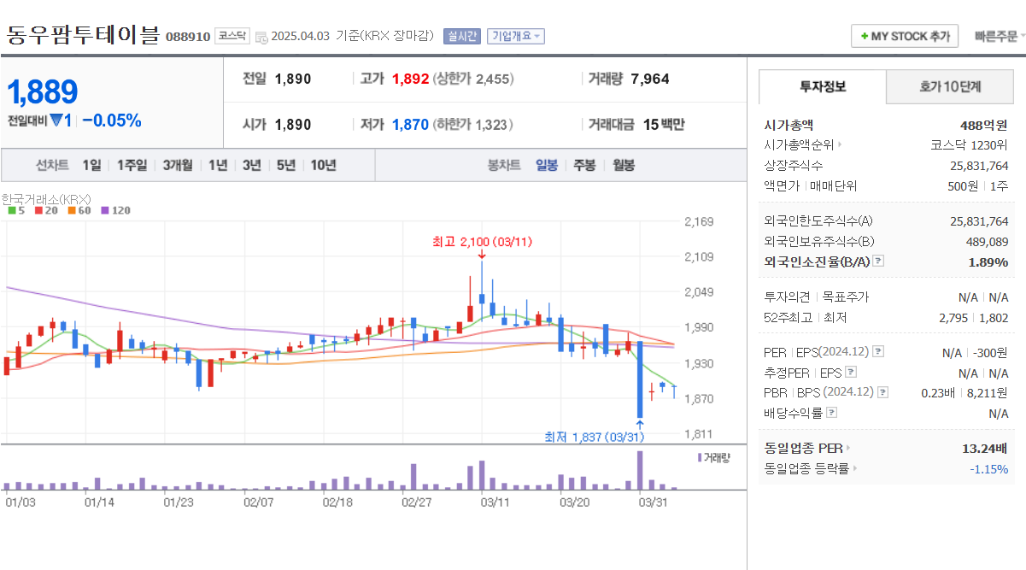Select the 일봉 candlestick chart

[547, 165]
